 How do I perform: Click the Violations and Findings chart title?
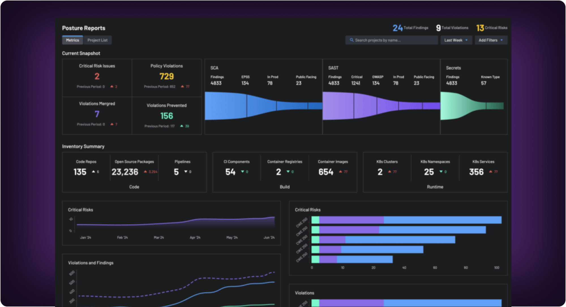tap(91, 263)
